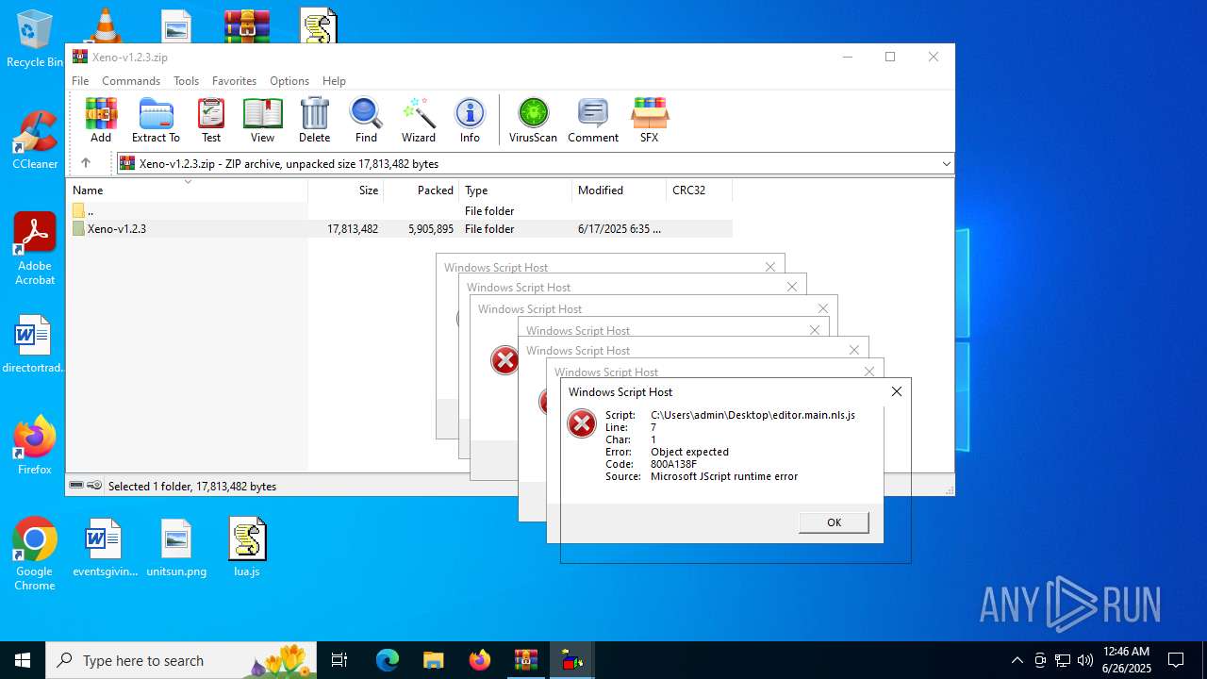Click the Add toolbar icon in WinRAR
The height and width of the screenshot is (679, 1207).
point(101,120)
